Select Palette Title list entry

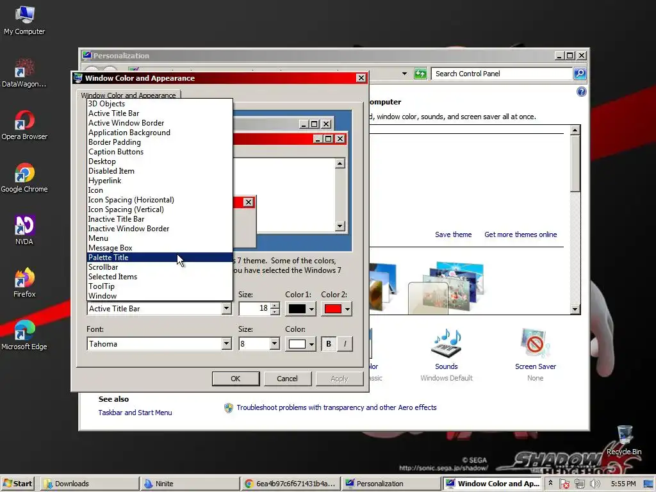[160, 258]
